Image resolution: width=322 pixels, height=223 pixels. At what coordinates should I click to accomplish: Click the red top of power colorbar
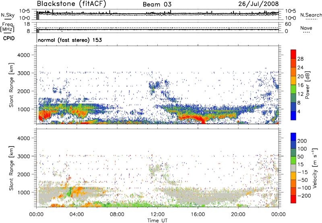click(293, 54)
